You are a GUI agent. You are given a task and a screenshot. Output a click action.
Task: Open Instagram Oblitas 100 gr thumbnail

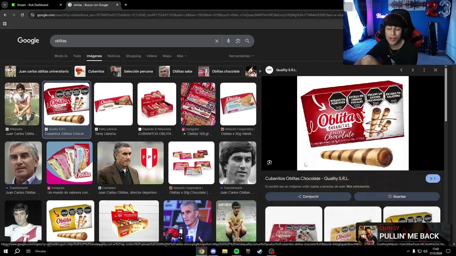point(198,104)
